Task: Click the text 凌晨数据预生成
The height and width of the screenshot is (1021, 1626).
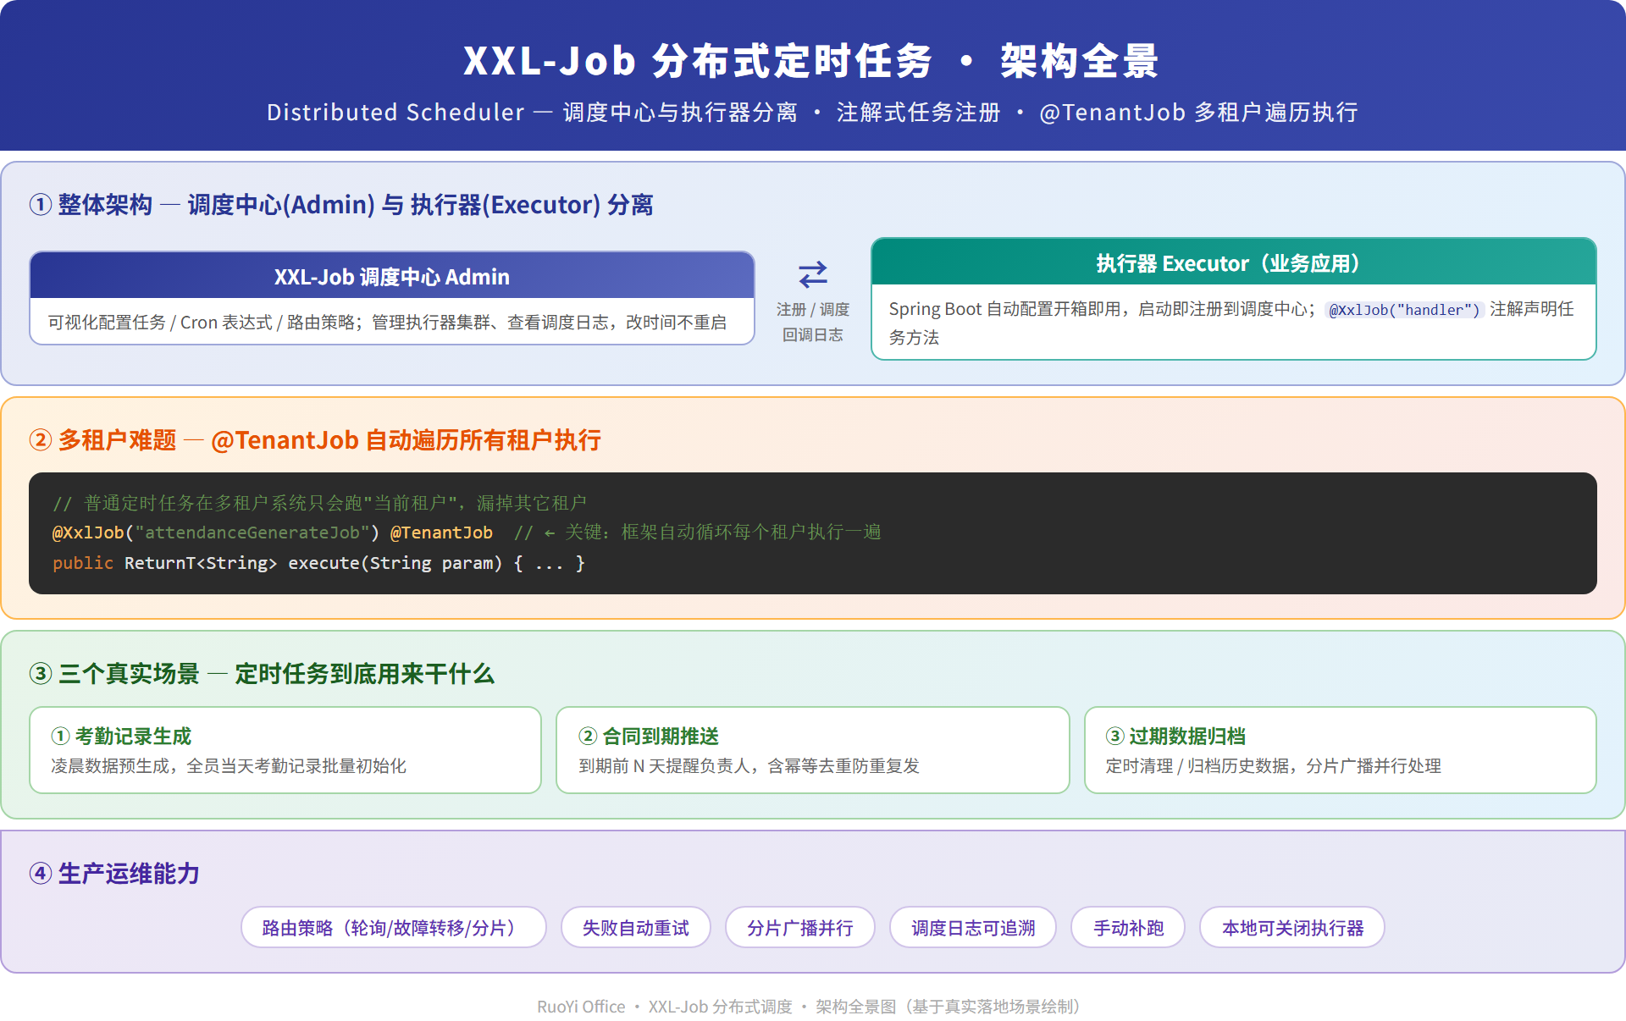Action: [229, 766]
